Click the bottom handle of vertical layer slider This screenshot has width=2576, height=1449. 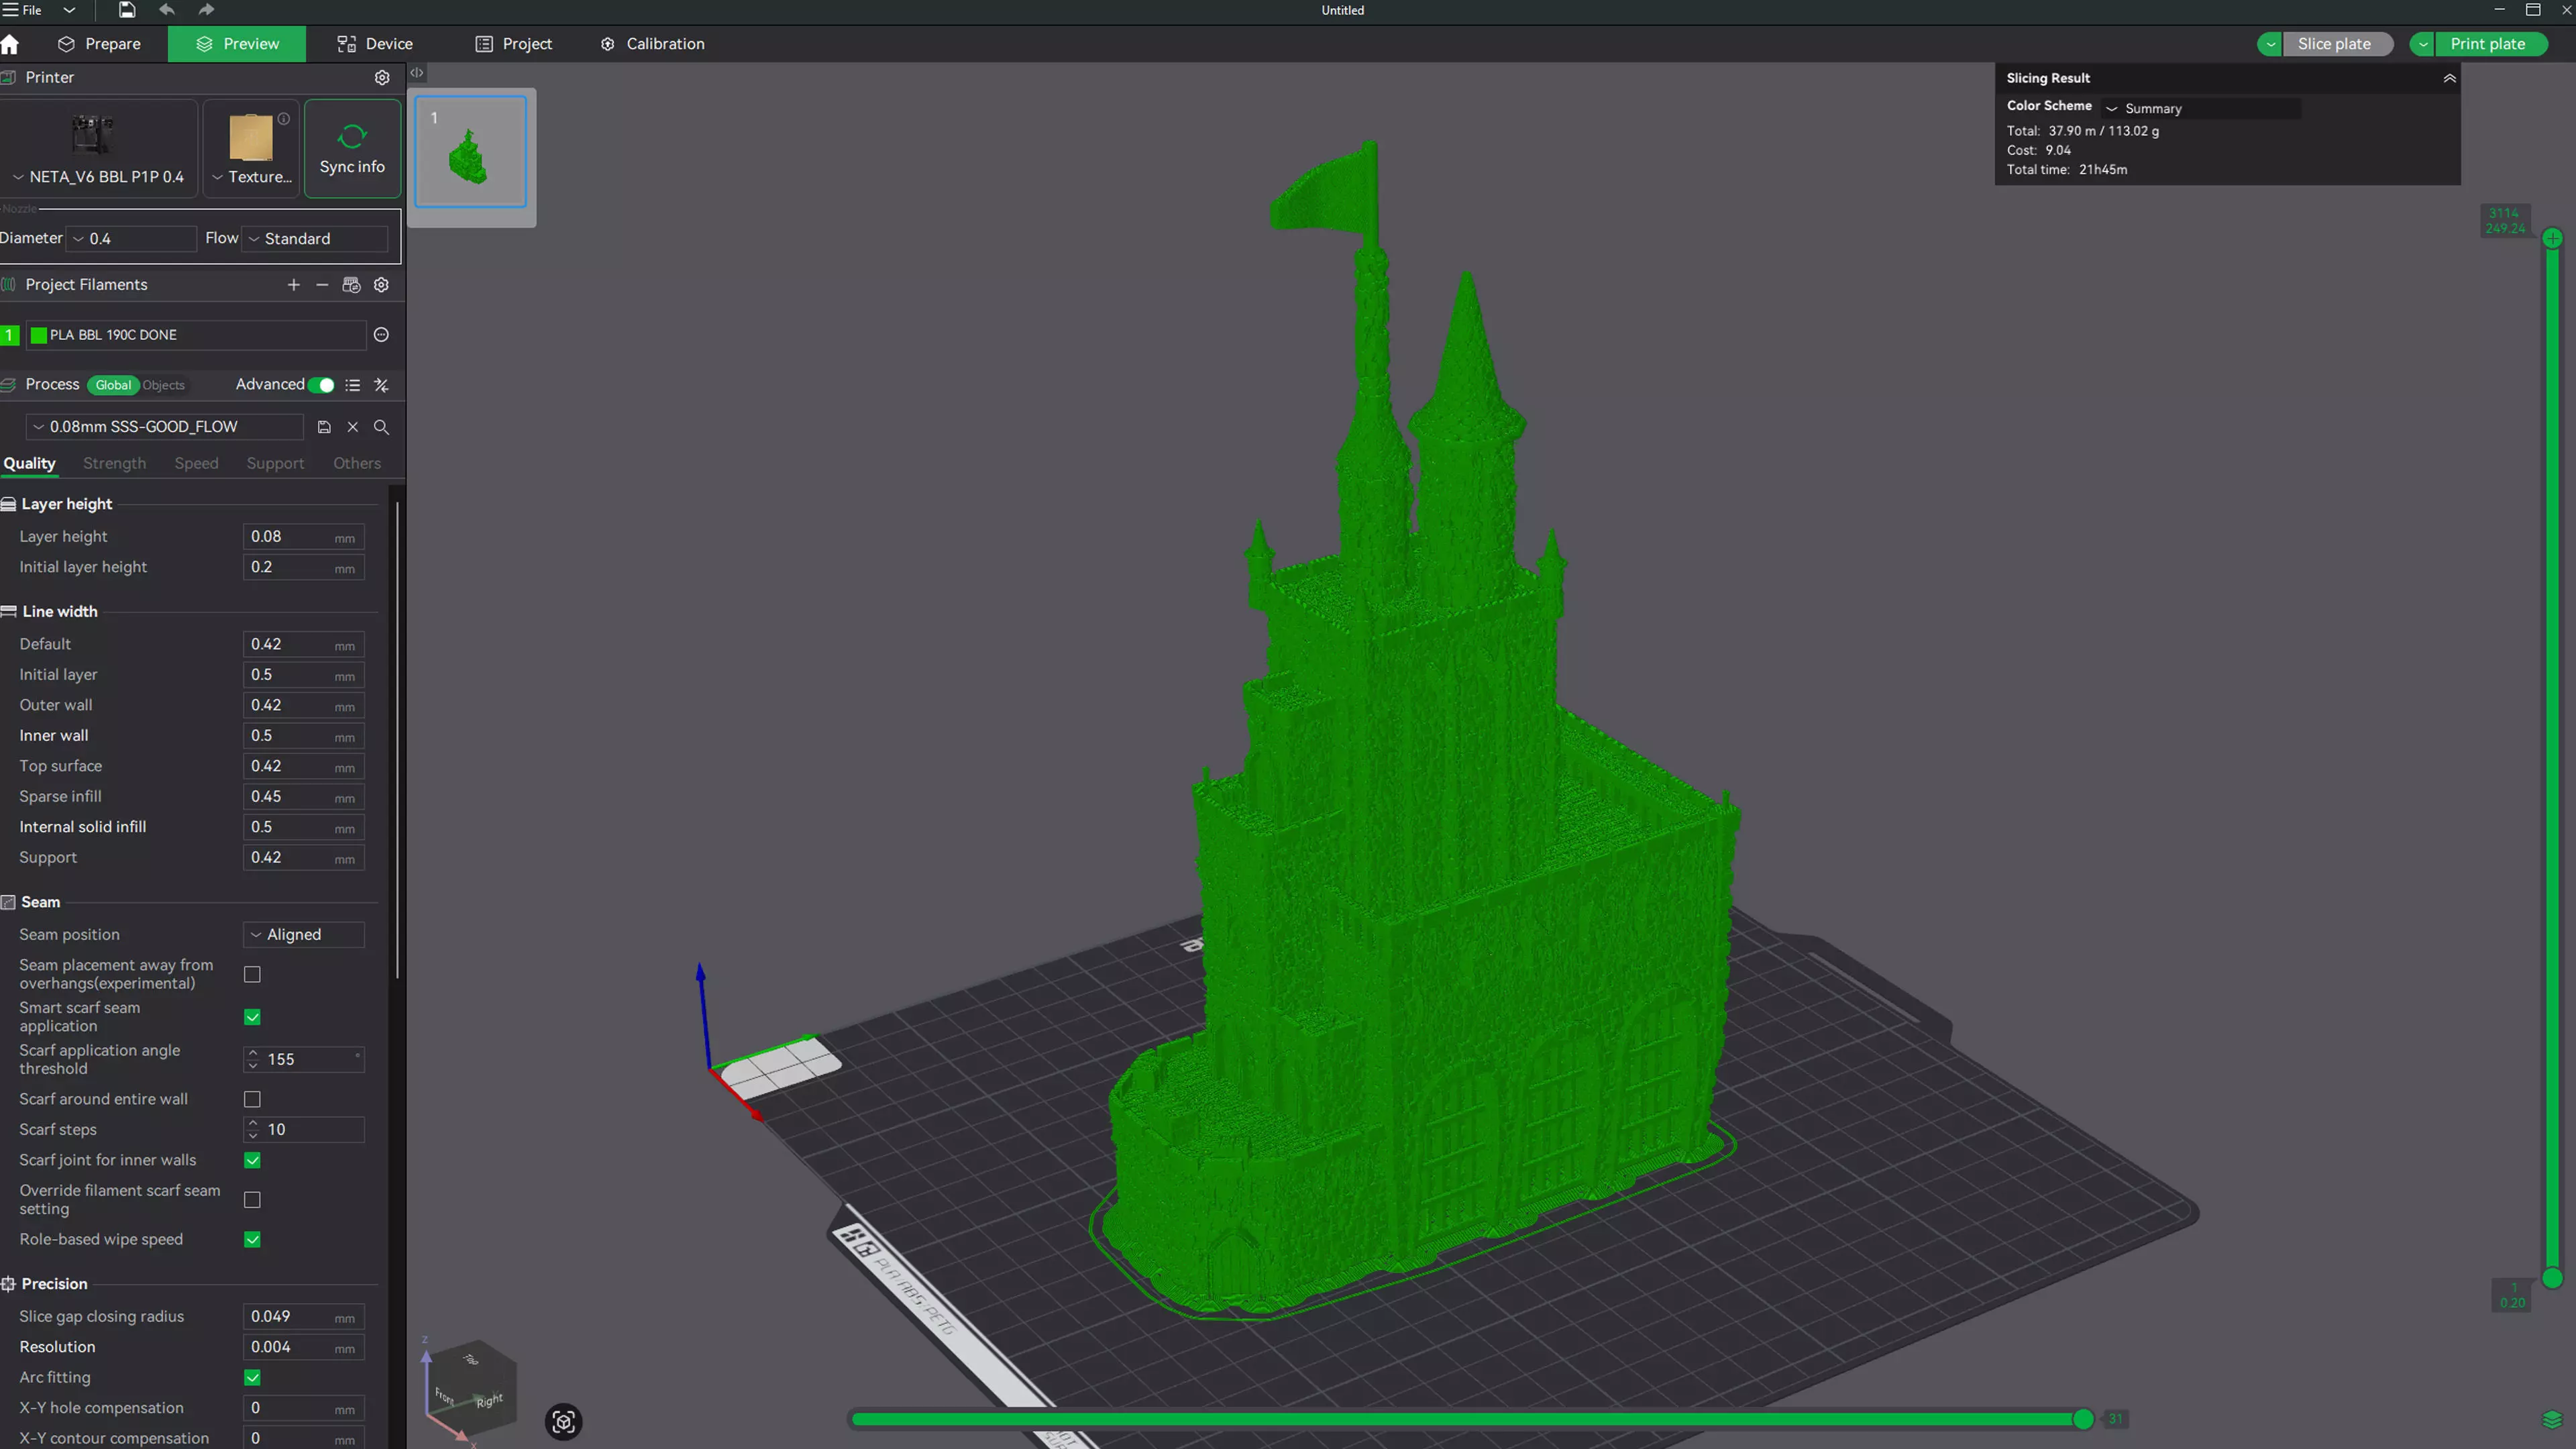[x=2552, y=1277]
